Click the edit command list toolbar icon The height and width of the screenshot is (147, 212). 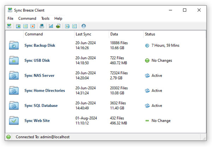tap(25, 26)
